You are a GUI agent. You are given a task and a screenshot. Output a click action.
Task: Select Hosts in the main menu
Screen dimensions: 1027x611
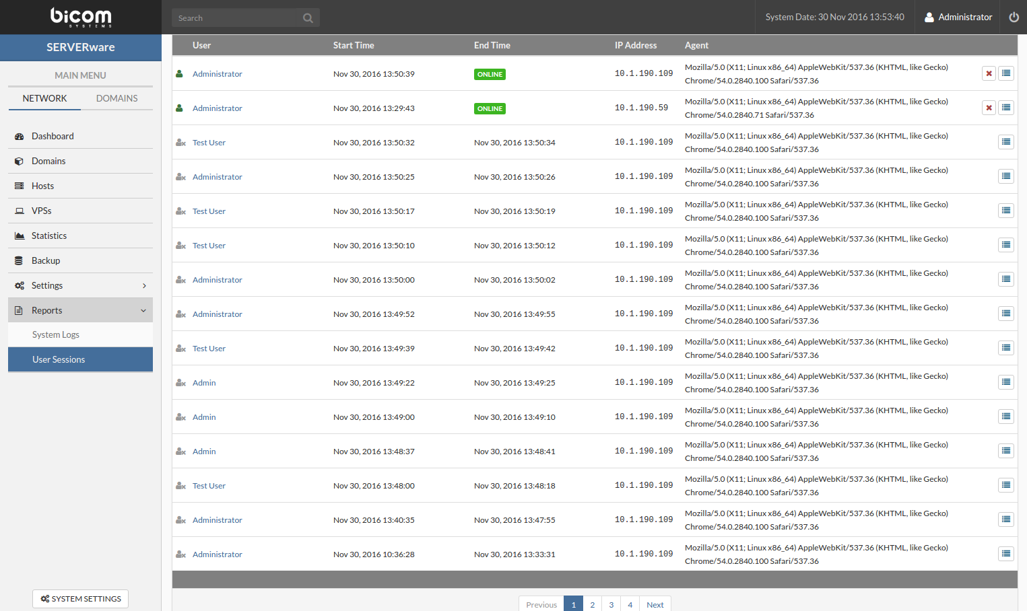click(x=42, y=186)
